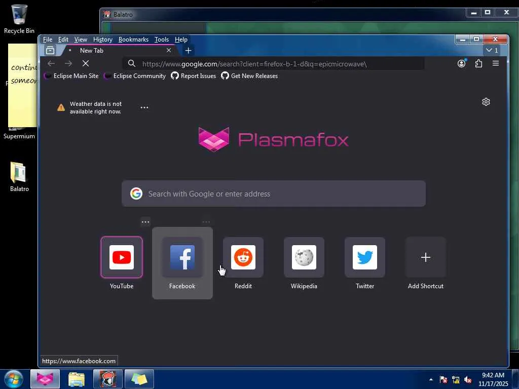Open the weather widget three-dot menu
Viewport: 519px width, 389px height.
click(x=144, y=107)
